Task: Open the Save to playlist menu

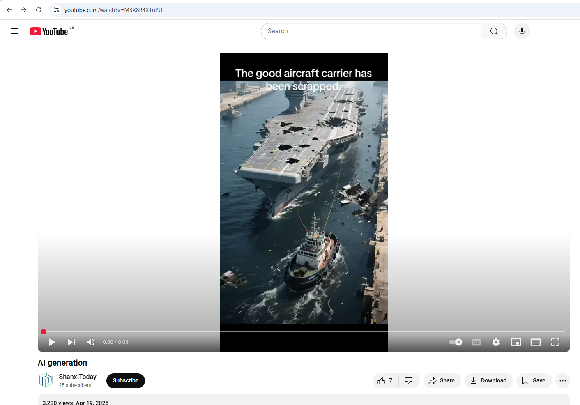Action: 534,381
